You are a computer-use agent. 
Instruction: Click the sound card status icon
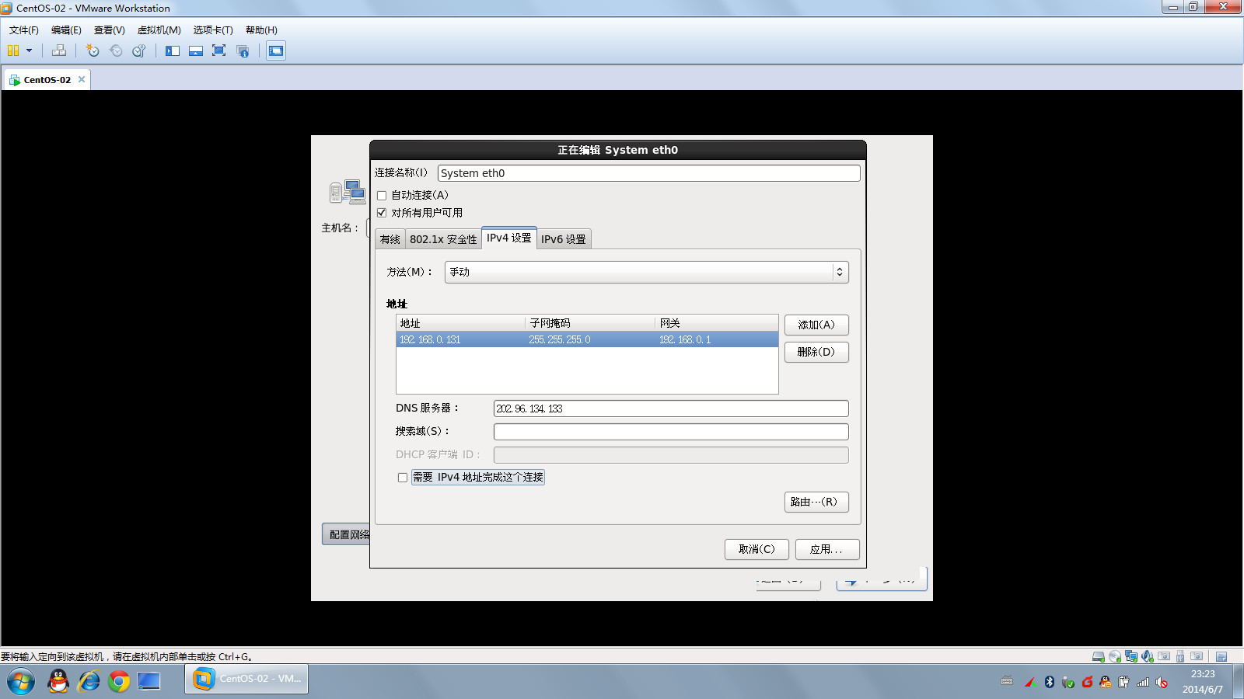(x=1148, y=656)
